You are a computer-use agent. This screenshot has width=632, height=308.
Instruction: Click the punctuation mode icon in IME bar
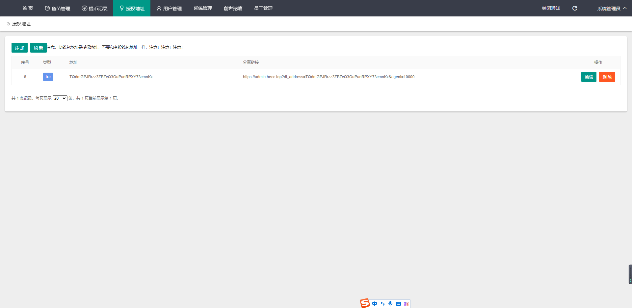[x=382, y=304]
